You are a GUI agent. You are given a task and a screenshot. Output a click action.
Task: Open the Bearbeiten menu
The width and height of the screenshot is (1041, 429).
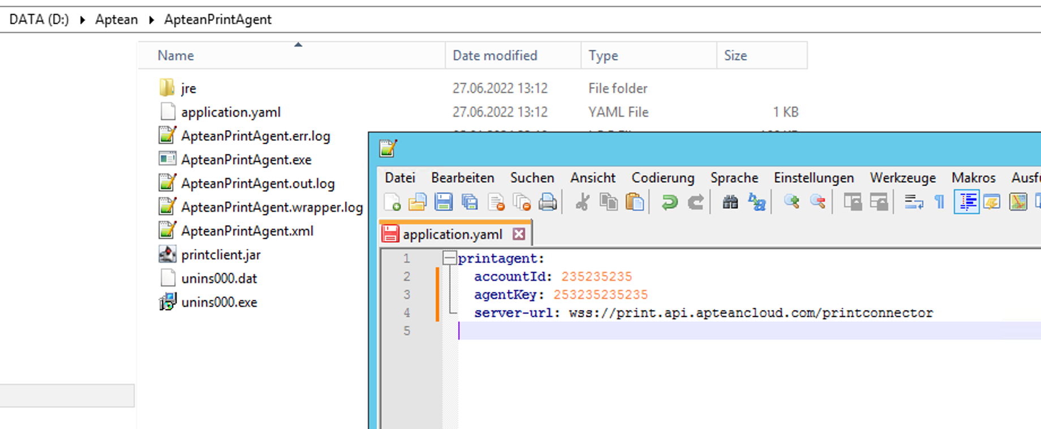coord(462,178)
